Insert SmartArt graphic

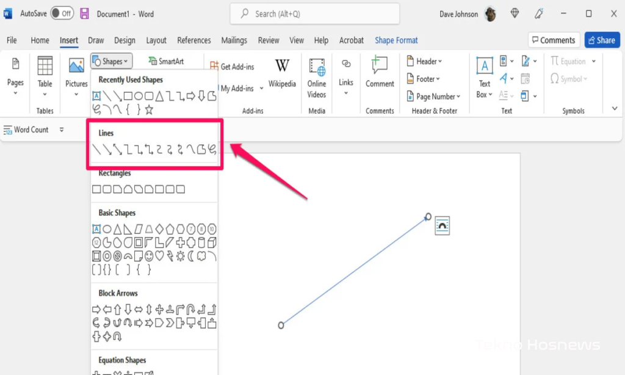click(166, 62)
